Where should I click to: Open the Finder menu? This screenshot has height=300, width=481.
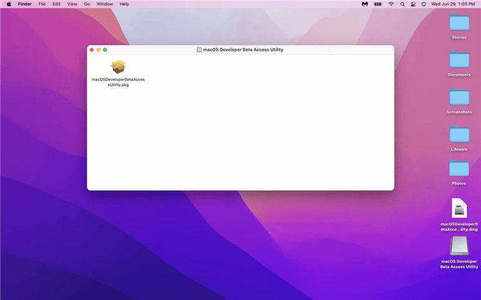(x=25, y=4)
